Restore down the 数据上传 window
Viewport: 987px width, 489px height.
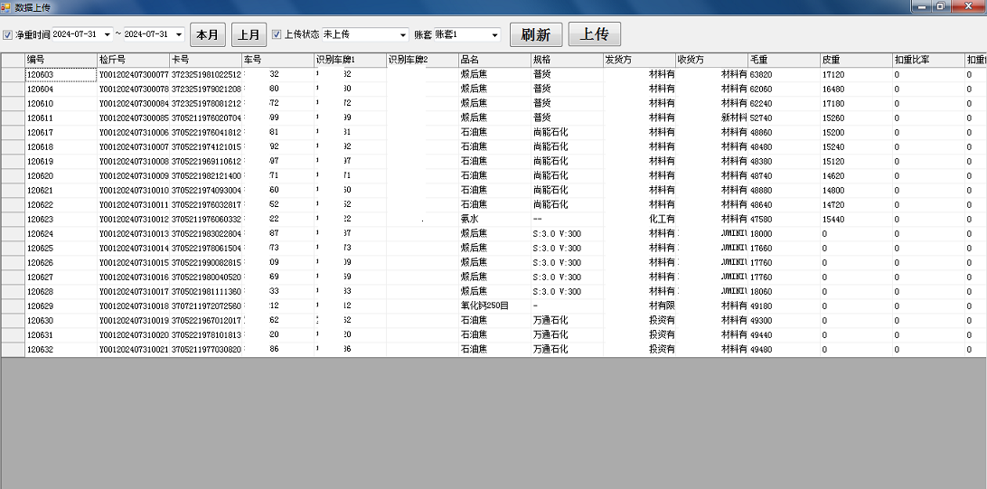[x=941, y=6]
